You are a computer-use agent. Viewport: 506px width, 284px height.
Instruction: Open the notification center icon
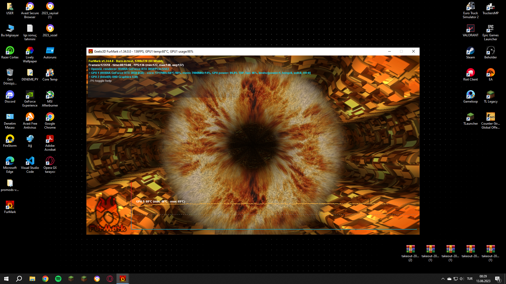click(x=498, y=279)
